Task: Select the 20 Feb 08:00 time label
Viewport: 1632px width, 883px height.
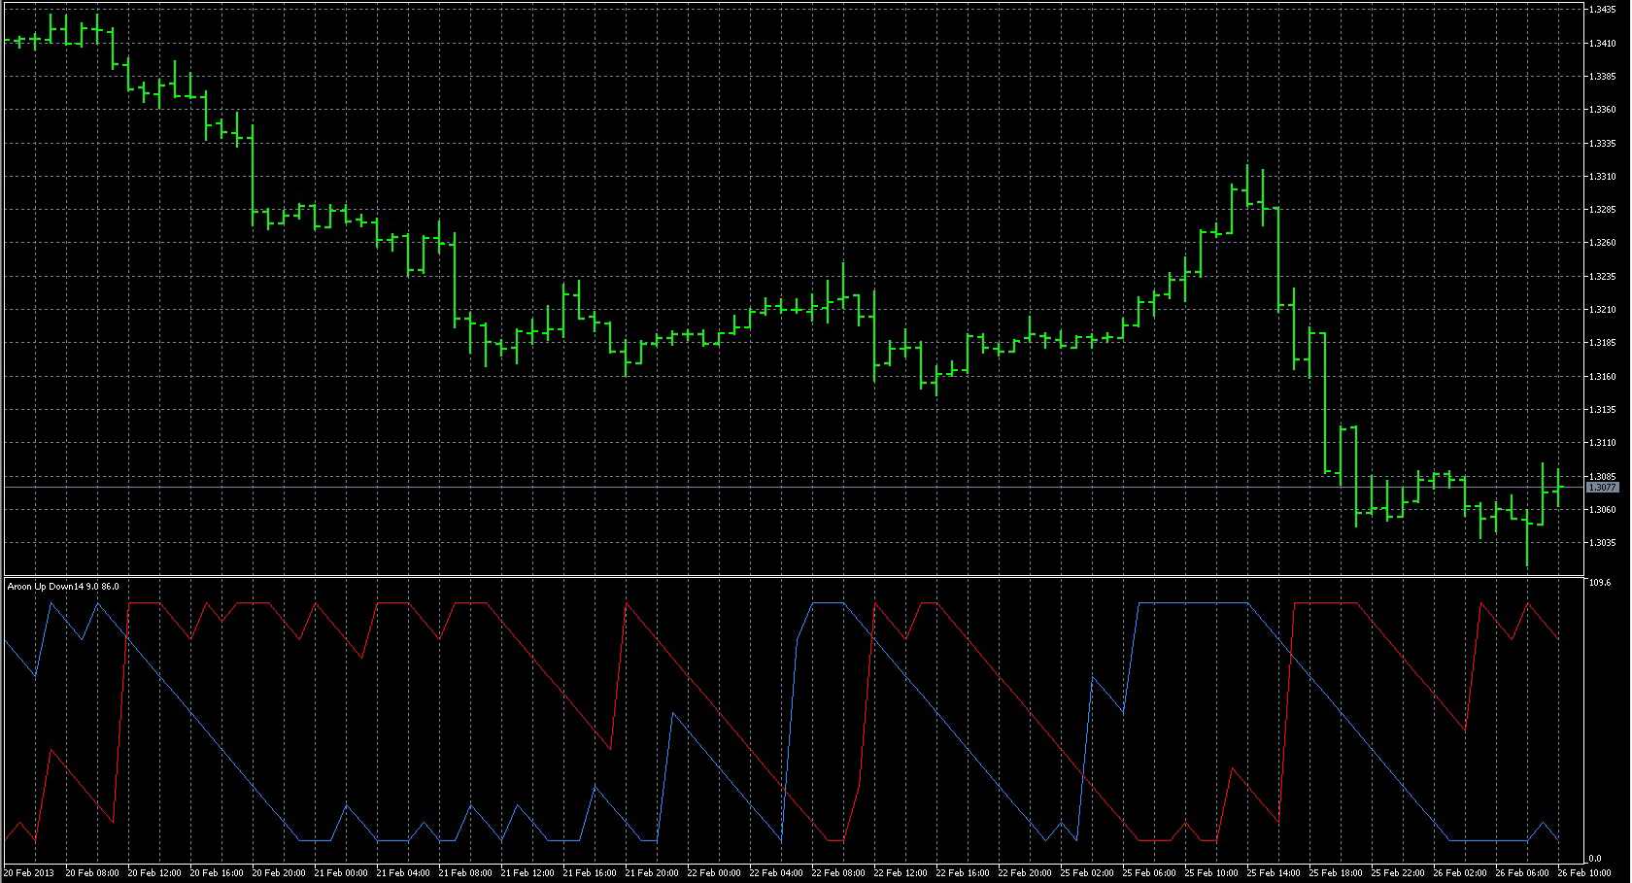Action: pyautogui.click(x=92, y=873)
